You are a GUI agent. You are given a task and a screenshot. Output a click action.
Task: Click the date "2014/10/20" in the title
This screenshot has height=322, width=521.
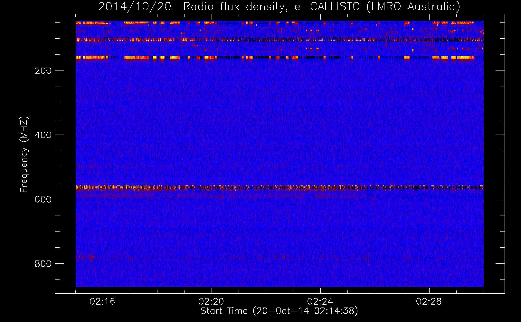(135, 7)
